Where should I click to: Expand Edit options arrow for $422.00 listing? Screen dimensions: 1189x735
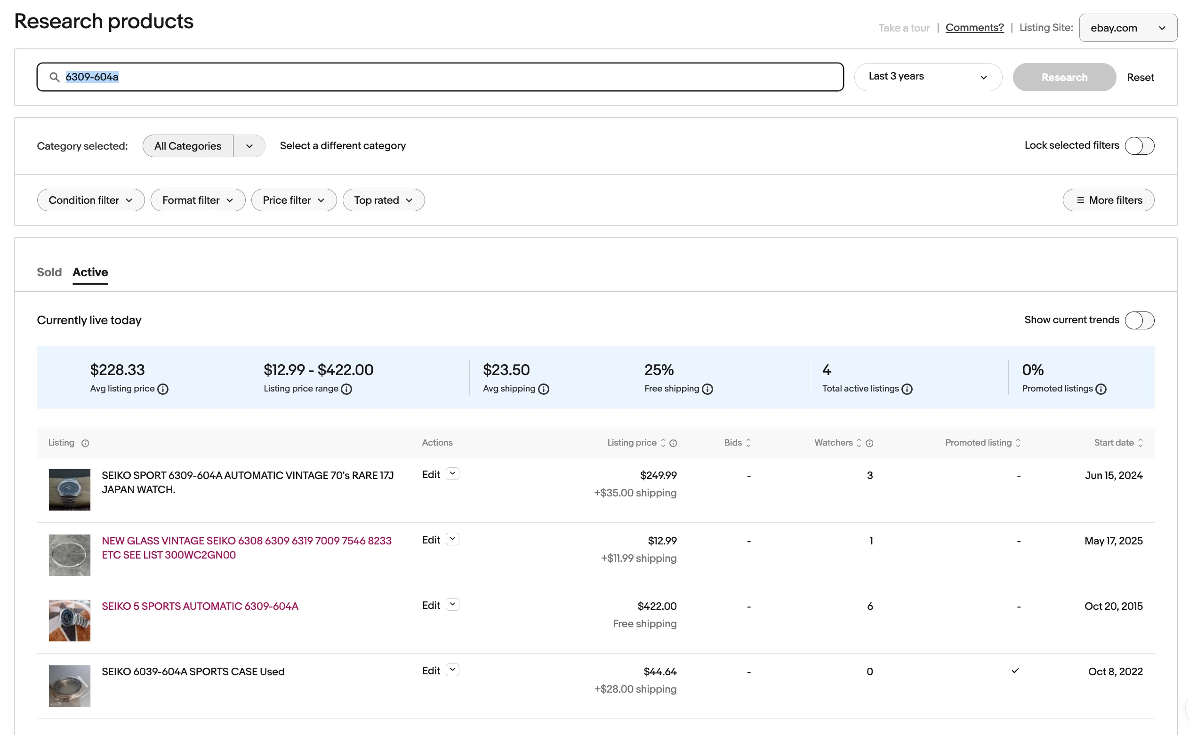tap(452, 605)
